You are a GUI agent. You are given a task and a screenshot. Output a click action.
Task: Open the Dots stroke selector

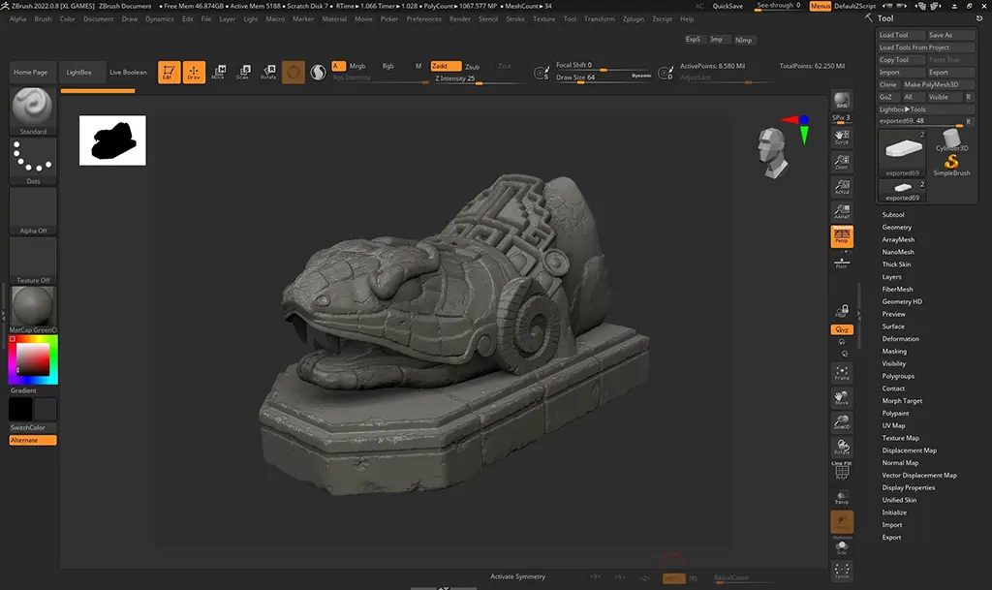tap(33, 161)
